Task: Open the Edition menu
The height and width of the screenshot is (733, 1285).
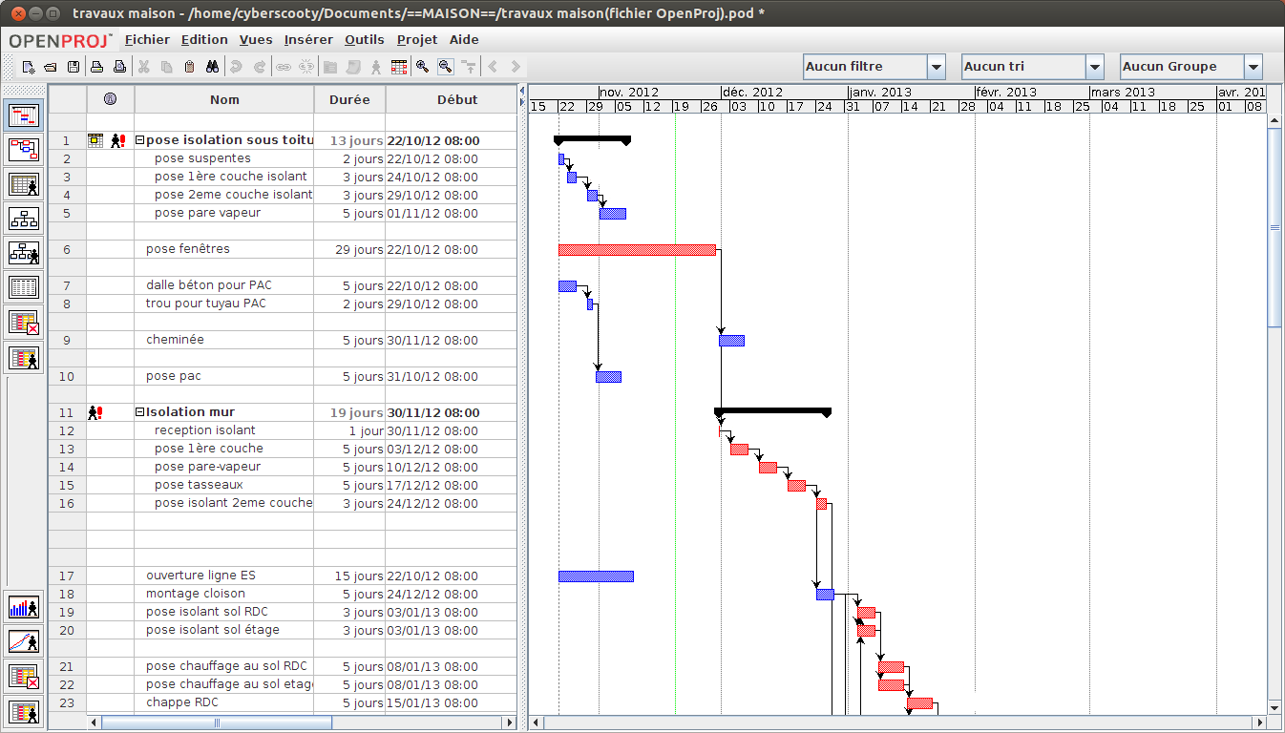Action: (204, 40)
